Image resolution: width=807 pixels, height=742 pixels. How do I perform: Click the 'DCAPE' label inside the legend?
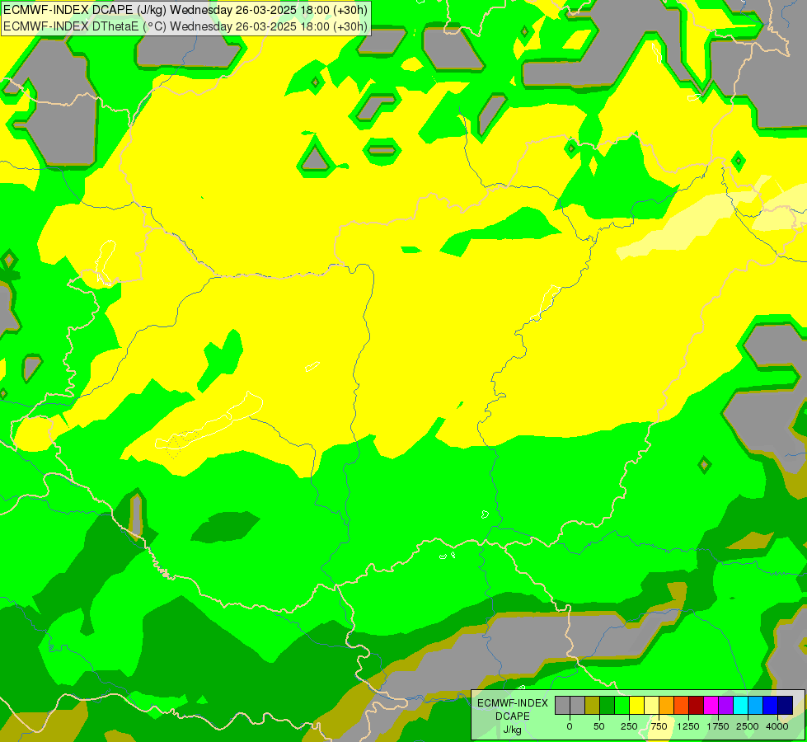click(x=512, y=716)
